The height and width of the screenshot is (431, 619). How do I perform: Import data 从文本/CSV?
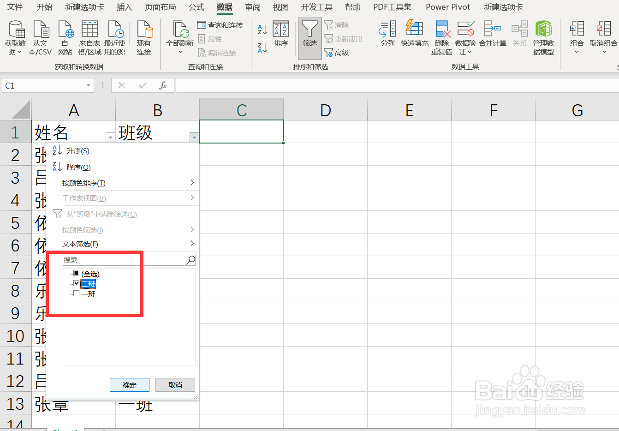[40, 38]
